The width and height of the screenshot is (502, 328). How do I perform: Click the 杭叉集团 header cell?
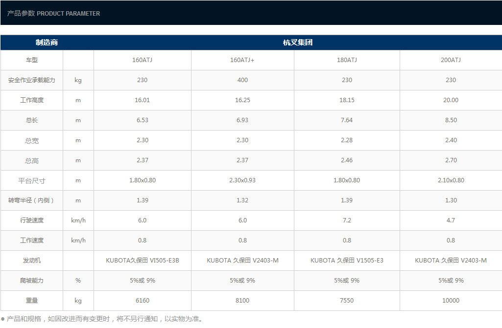pyautogui.click(x=297, y=43)
